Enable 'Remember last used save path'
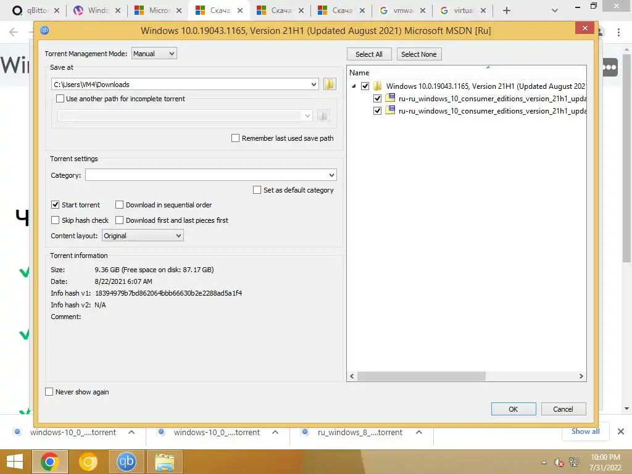 [x=235, y=138]
